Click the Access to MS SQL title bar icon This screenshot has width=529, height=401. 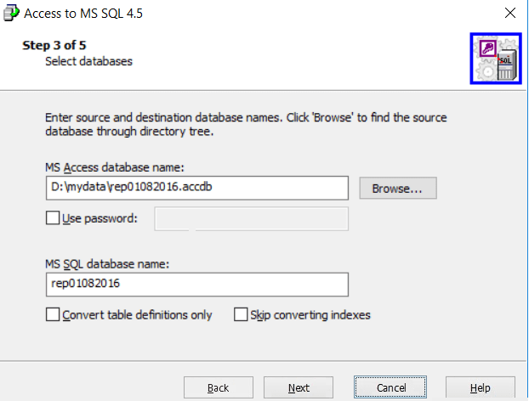click(x=11, y=13)
